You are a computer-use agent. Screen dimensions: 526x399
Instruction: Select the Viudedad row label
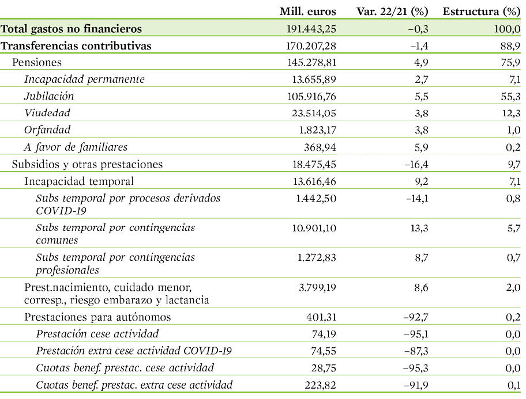[x=47, y=113]
